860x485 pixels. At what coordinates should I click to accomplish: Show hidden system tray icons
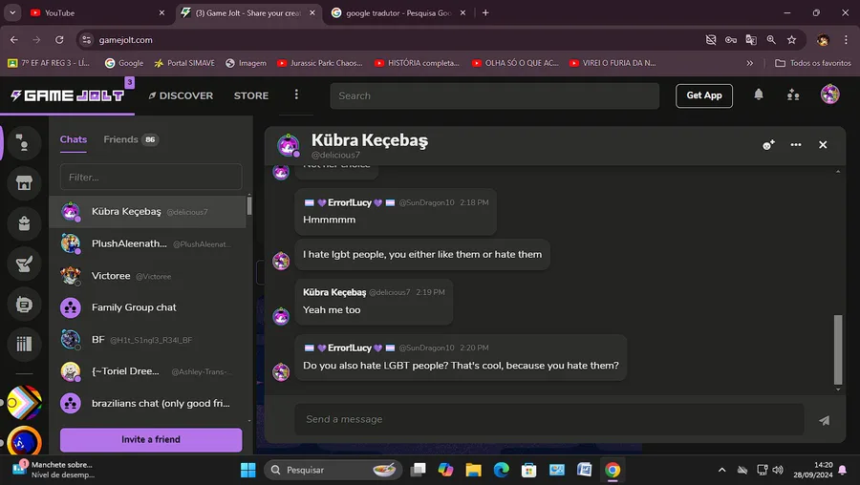pyautogui.click(x=721, y=470)
